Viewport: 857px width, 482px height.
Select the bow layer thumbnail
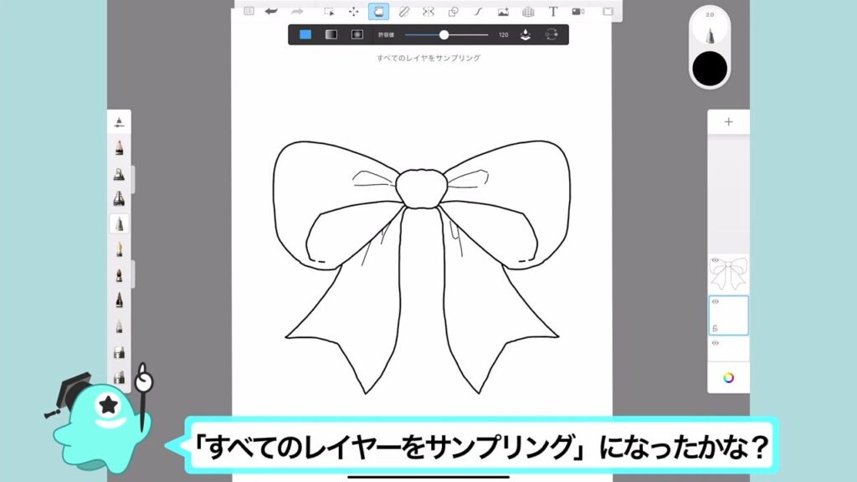[730, 274]
